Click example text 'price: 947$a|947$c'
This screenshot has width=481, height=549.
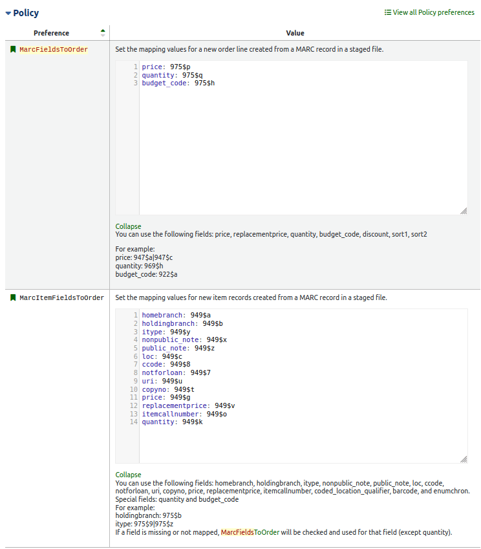[x=144, y=257]
